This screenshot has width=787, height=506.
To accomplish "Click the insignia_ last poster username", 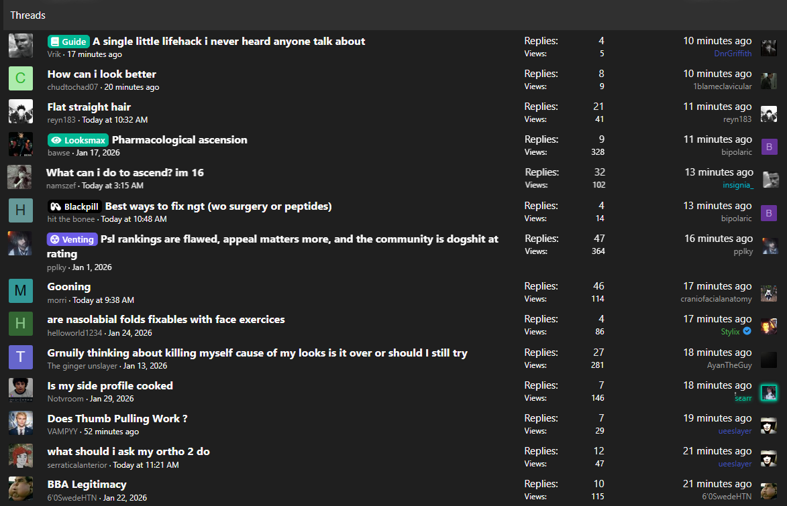I will point(737,185).
